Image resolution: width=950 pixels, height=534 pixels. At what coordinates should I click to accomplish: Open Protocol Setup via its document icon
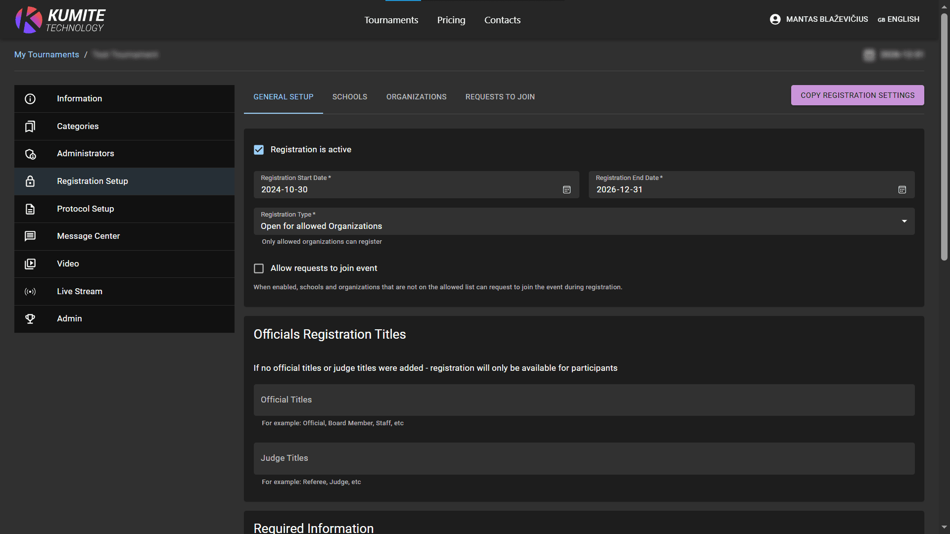tap(30, 209)
